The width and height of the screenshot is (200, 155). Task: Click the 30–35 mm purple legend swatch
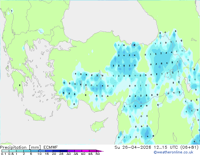(71, 151)
